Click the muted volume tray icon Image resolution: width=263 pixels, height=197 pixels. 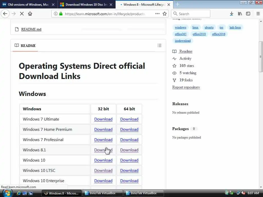point(243,193)
